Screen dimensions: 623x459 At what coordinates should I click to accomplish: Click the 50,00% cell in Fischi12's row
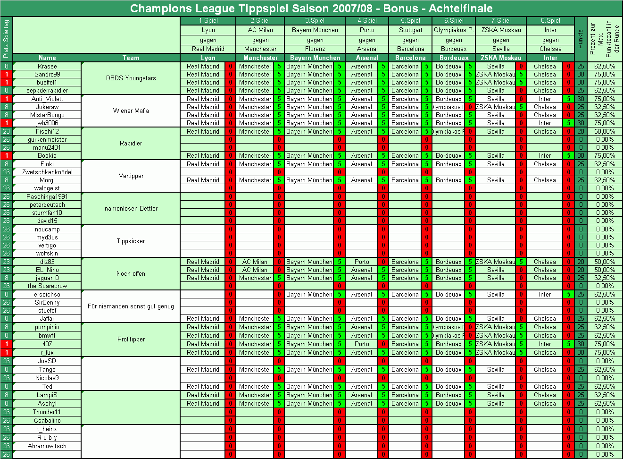click(605, 132)
